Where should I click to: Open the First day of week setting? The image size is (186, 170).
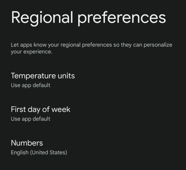coord(93,114)
